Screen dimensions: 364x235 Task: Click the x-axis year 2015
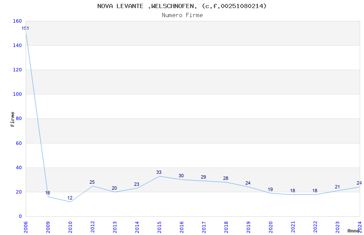pos(159,227)
